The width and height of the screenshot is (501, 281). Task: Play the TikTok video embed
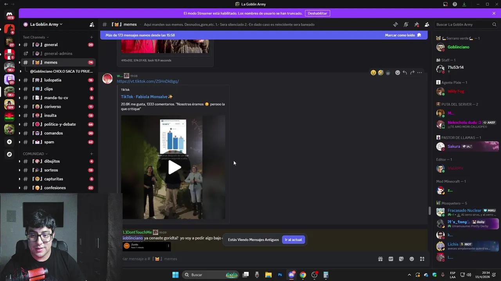175,167
